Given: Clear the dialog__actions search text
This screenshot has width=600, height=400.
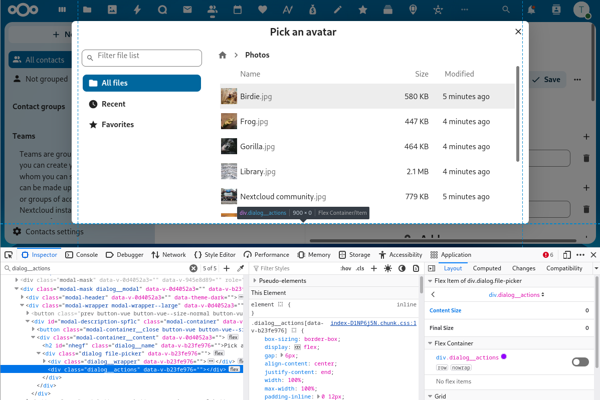Looking at the screenshot, I should [x=193, y=268].
